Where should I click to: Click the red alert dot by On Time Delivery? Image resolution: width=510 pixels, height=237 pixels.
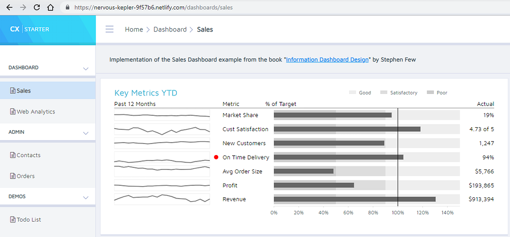pos(216,157)
